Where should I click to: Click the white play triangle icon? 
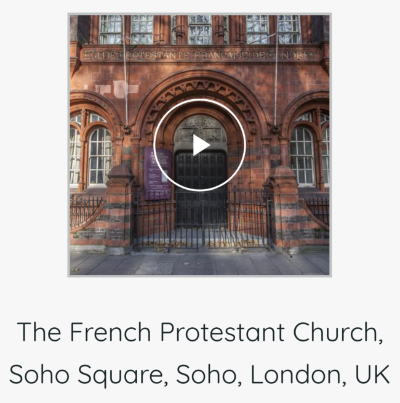point(201,145)
